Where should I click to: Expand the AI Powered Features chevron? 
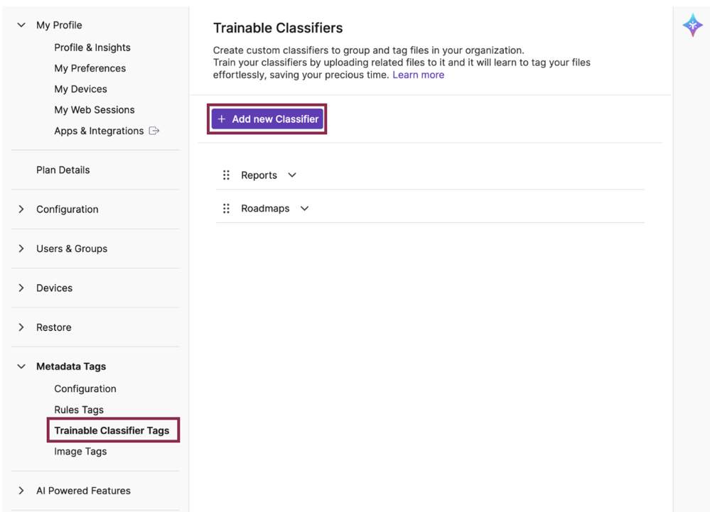(21, 490)
